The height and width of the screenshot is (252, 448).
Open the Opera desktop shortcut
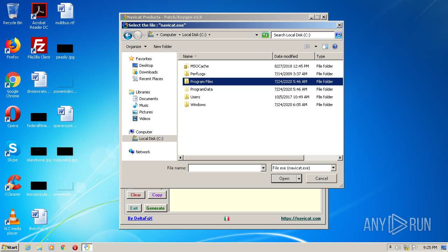pyautogui.click(x=13, y=117)
